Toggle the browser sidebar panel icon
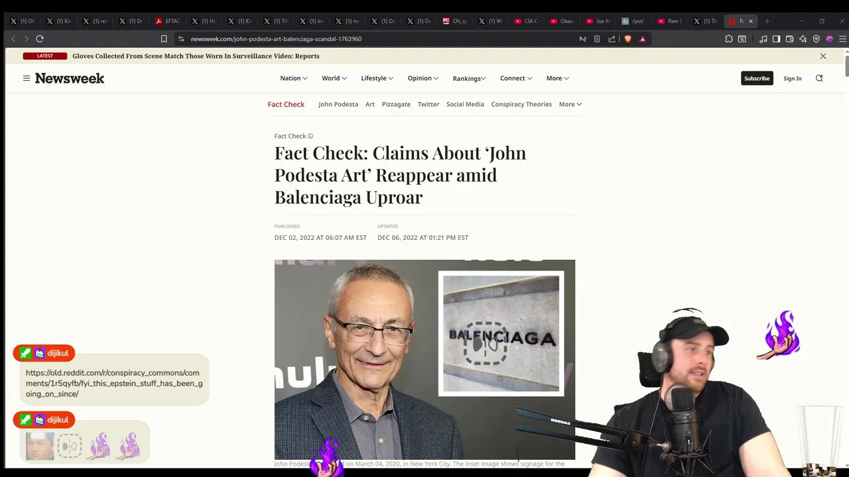849x477 pixels. 776,39
